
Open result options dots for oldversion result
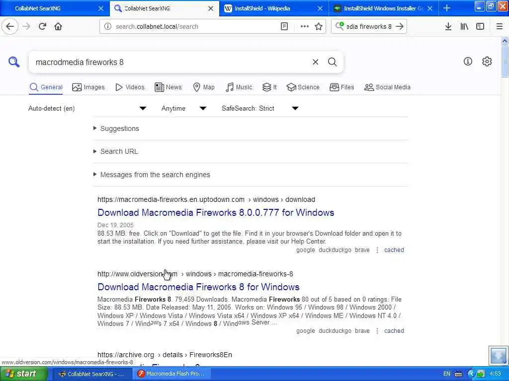(377, 331)
